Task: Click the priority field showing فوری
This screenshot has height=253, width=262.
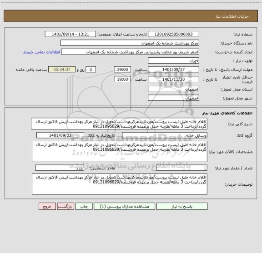Action: (173, 60)
